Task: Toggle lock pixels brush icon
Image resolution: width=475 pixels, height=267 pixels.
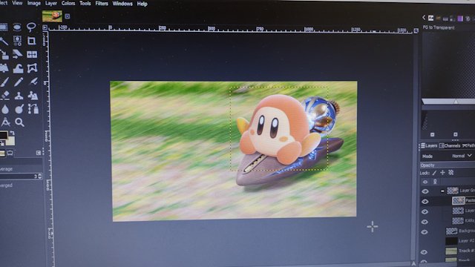Action: [434, 173]
